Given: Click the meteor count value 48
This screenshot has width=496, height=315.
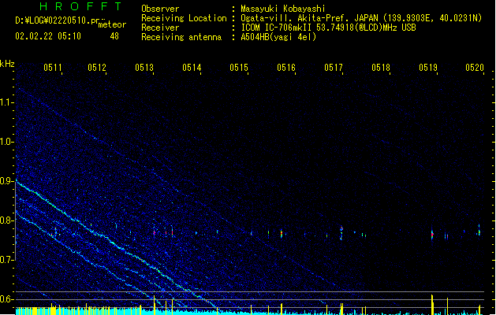Looking at the screenshot, I should coord(114,36).
